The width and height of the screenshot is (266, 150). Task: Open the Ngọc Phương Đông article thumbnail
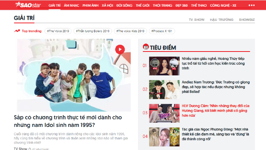tap(164, 137)
